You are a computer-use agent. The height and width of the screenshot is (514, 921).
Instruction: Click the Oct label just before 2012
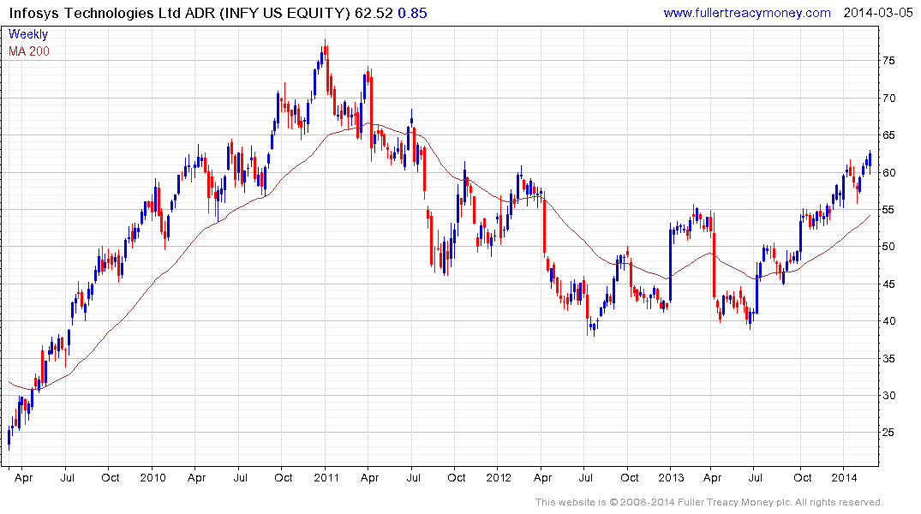pyautogui.click(x=457, y=477)
